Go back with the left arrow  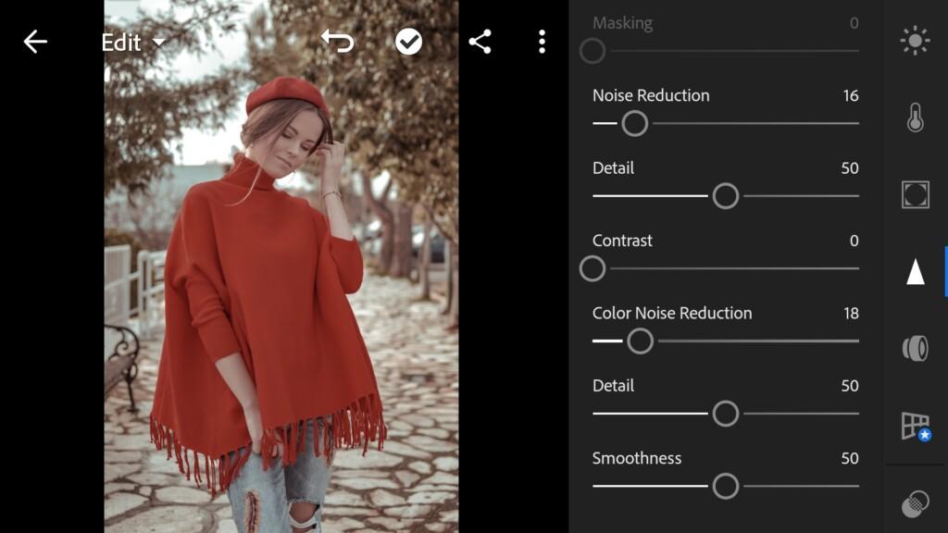[35, 42]
